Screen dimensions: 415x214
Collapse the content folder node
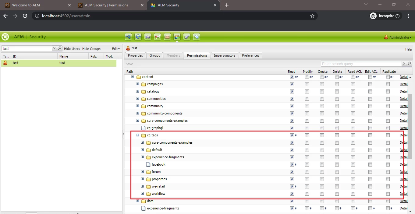(133, 77)
